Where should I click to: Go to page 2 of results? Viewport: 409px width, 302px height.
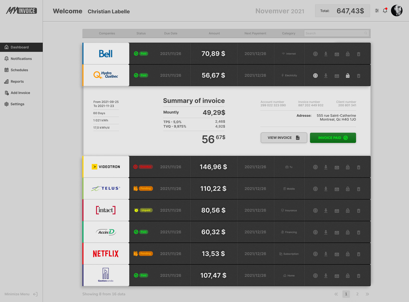(357, 294)
